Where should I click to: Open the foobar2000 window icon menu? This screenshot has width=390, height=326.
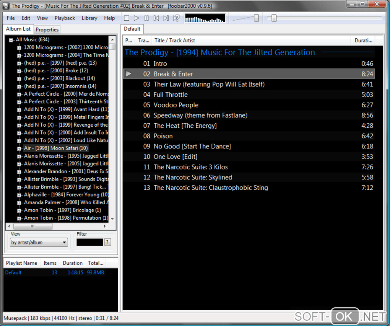click(6, 6)
